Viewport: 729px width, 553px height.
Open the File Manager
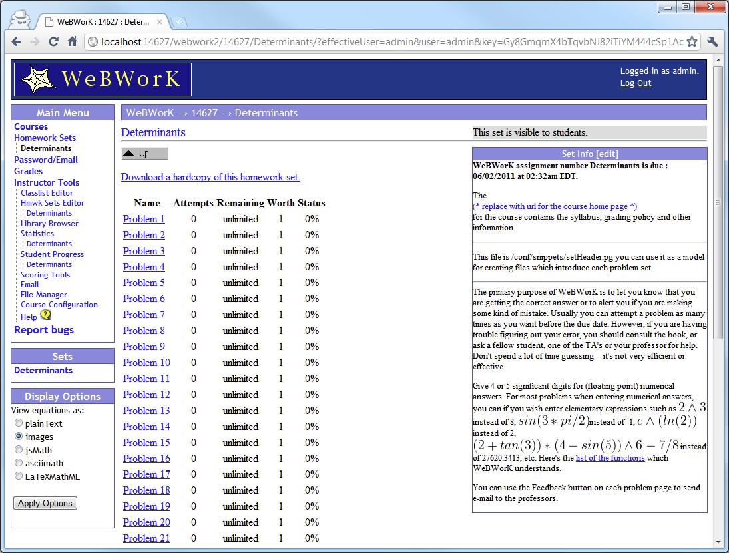coord(44,295)
